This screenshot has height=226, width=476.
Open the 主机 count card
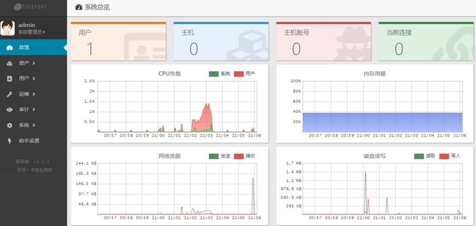tap(221, 41)
